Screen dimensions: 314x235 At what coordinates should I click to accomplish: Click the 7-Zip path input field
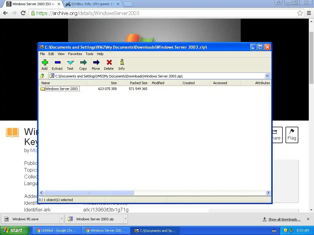[159, 76]
